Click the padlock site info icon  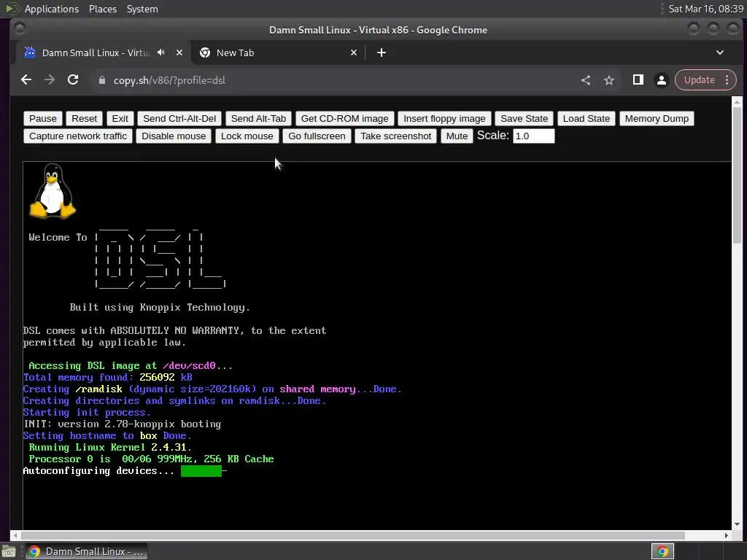click(x=102, y=80)
